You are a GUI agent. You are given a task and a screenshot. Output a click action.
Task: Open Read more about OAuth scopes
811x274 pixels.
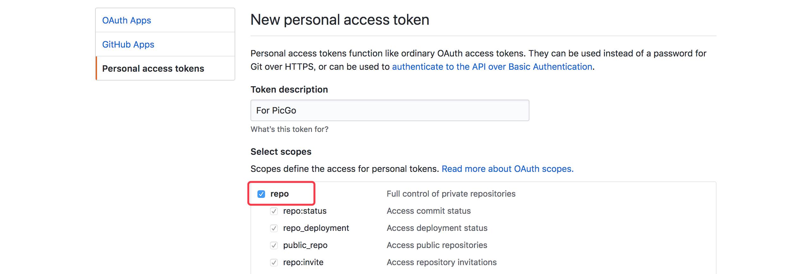507,169
